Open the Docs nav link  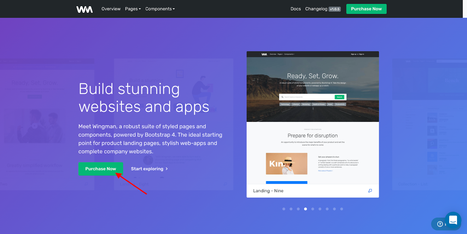click(x=295, y=9)
